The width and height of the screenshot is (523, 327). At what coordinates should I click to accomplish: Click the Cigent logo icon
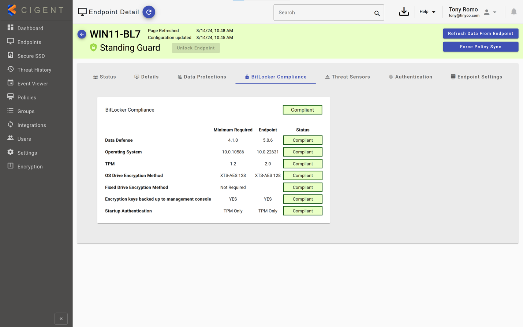12,10
